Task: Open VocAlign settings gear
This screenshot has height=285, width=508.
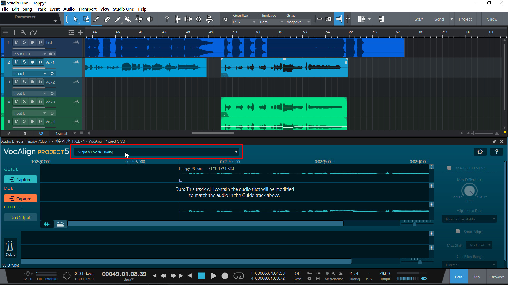Action: pos(480,152)
